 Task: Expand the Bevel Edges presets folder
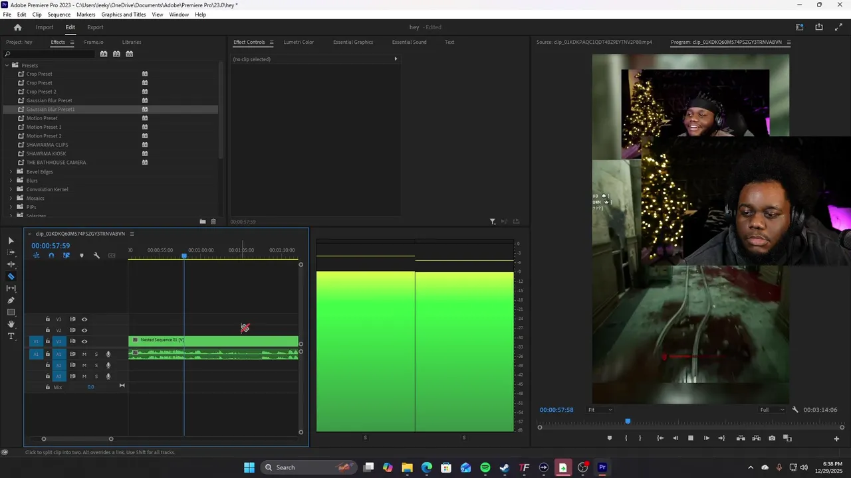point(11,171)
